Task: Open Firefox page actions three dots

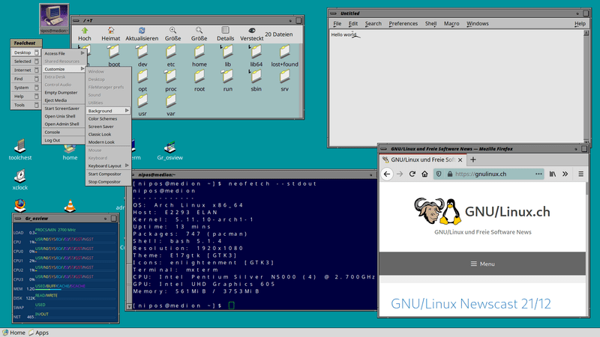Action: coord(538,174)
